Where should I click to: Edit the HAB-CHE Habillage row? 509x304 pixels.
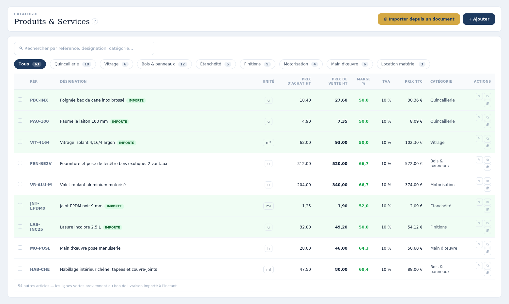(x=479, y=266)
